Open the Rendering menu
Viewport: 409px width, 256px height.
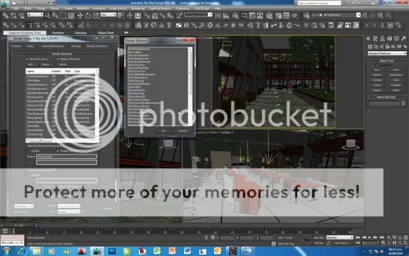click(x=138, y=8)
